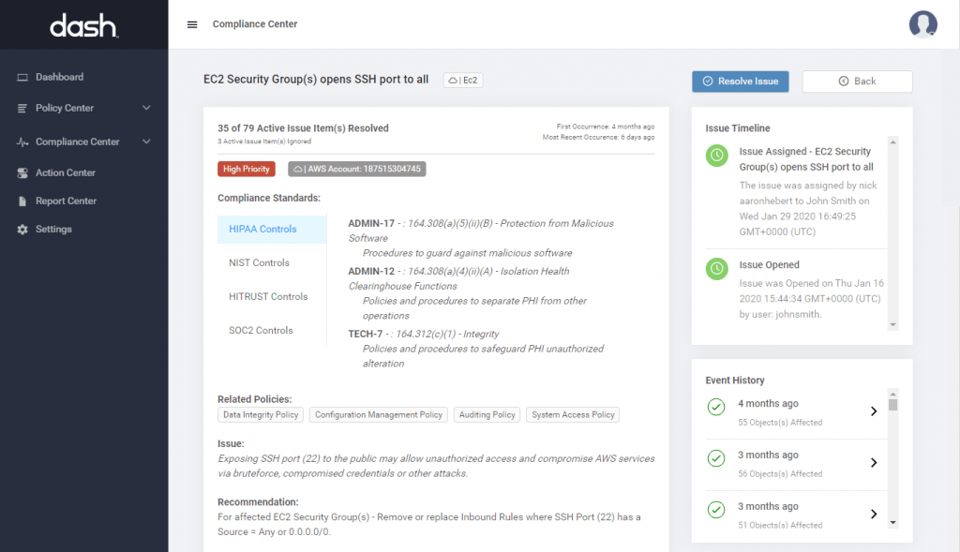The width and height of the screenshot is (960, 552).
Task: Click the Resolve Issue button
Action: pyautogui.click(x=741, y=82)
